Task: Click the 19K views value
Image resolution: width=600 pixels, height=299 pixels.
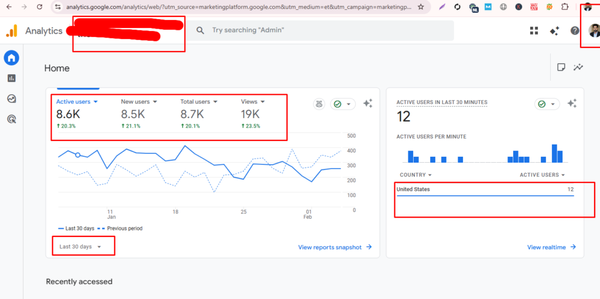Action: point(250,114)
